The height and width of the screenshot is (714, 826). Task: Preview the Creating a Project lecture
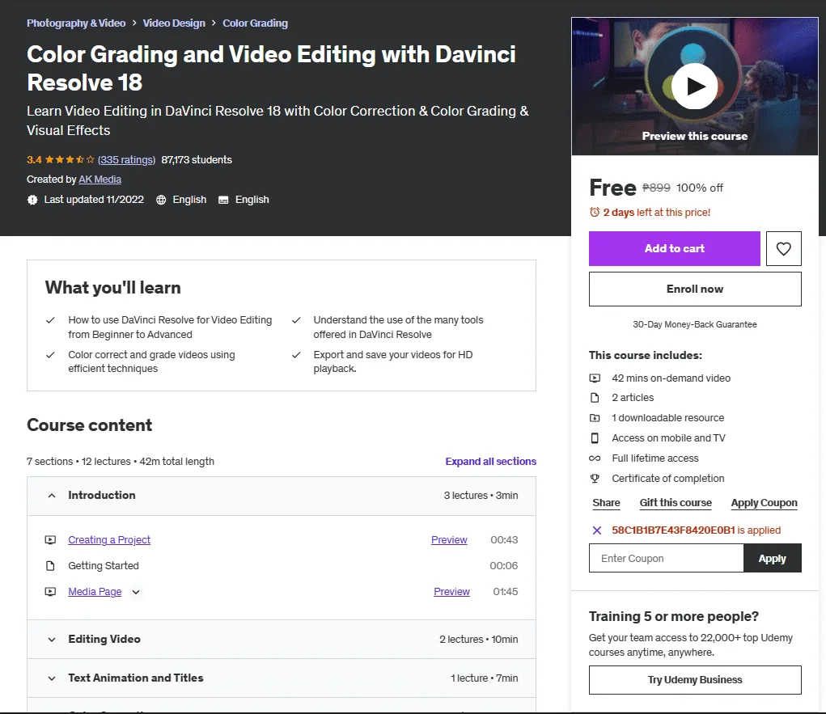pos(449,539)
